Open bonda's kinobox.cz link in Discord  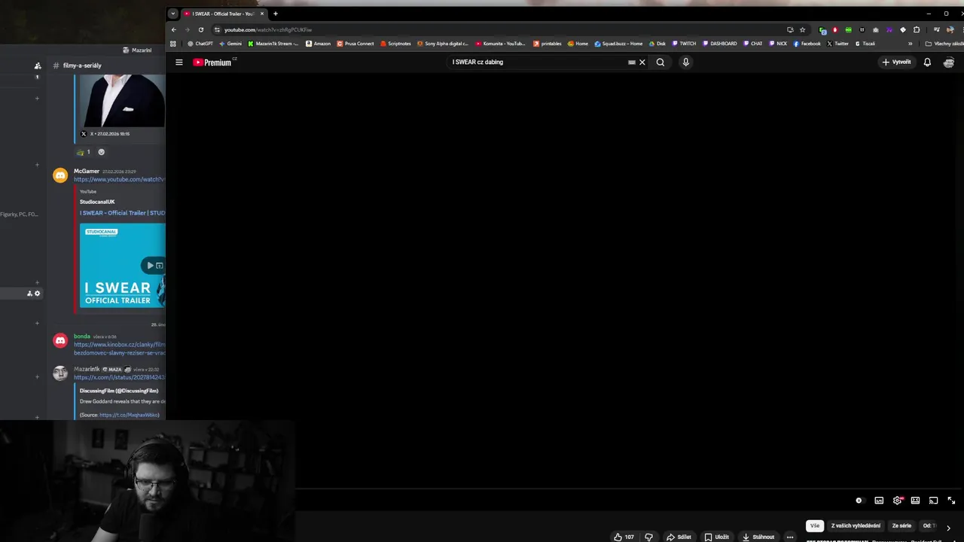coord(119,349)
